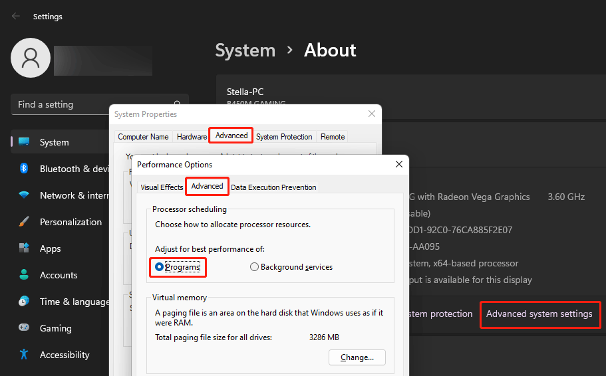Click the Accessibility figure icon
The width and height of the screenshot is (606, 376).
pos(24,354)
